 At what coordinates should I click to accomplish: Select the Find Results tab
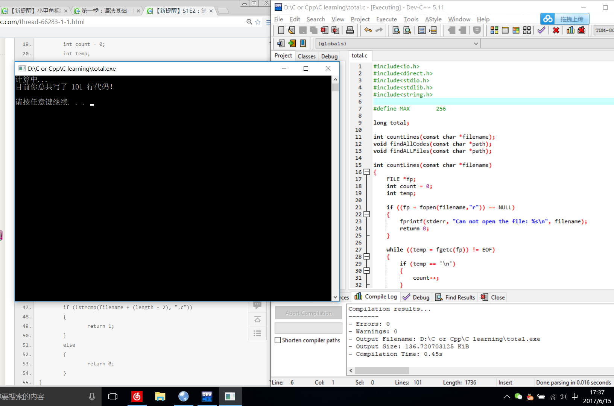pos(455,297)
